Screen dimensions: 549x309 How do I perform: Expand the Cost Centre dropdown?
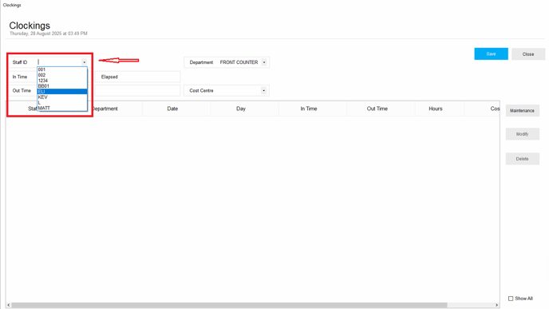point(263,91)
